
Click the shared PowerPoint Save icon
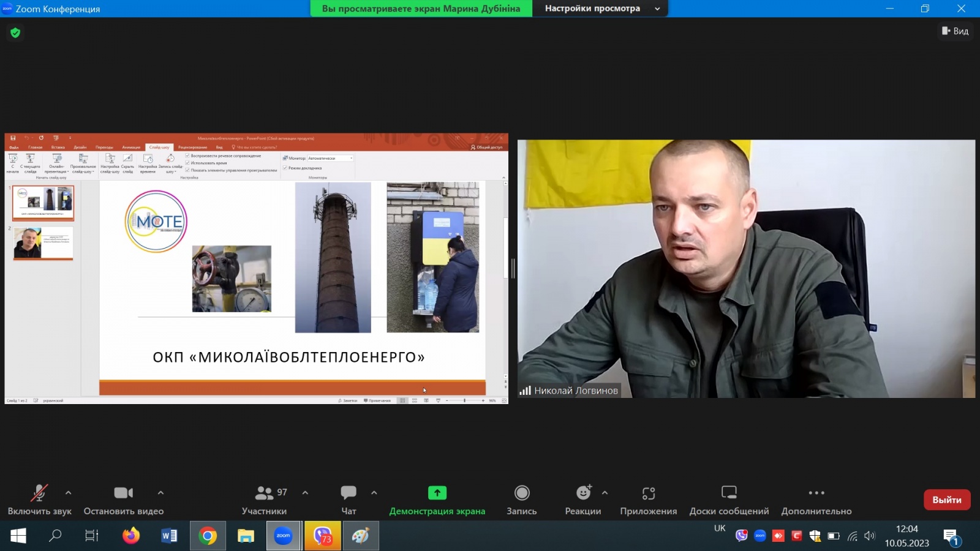(x=13, y=138)
